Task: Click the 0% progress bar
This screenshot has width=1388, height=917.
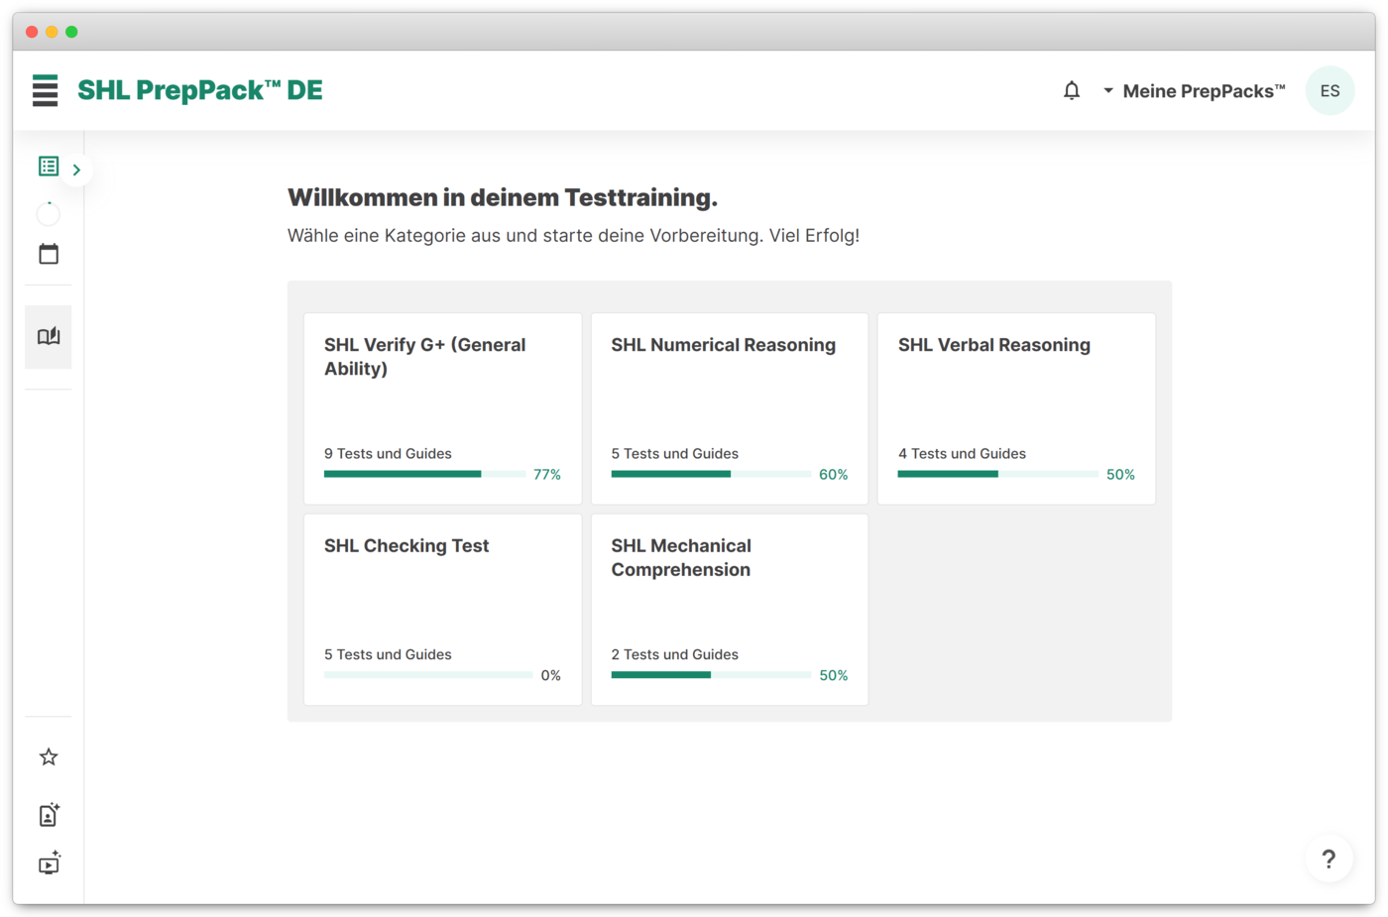Action: pos(428,675)
